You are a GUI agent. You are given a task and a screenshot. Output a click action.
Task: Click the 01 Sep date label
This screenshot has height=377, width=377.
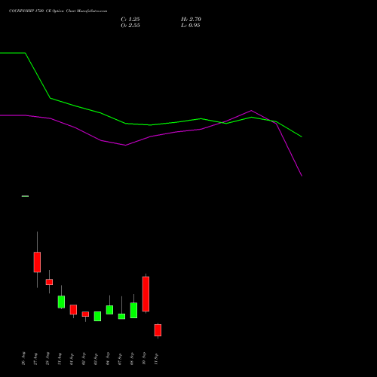[72, 359]
